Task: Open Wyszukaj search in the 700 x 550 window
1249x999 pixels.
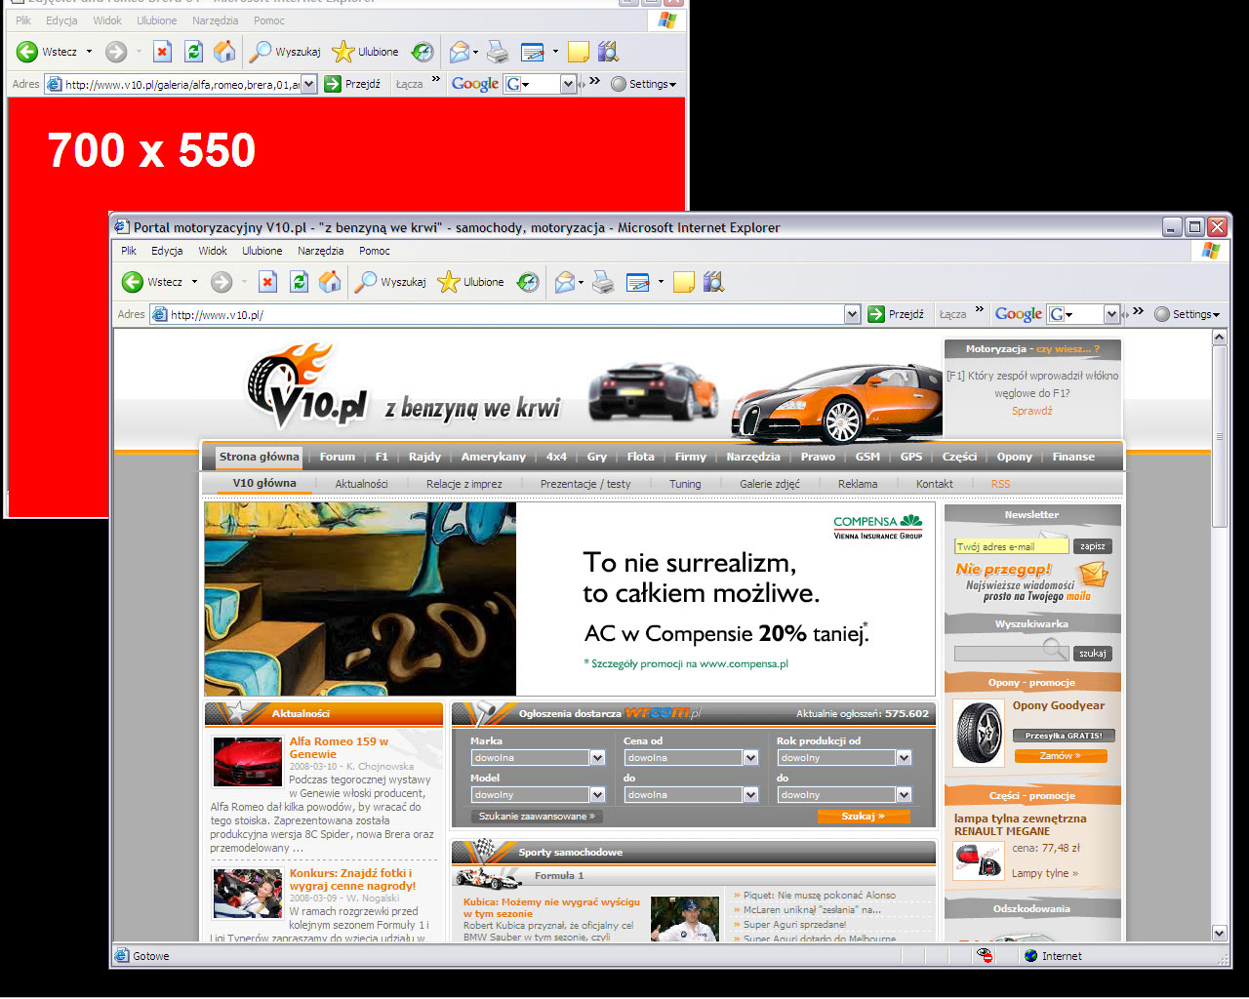Action: point(285,52)
